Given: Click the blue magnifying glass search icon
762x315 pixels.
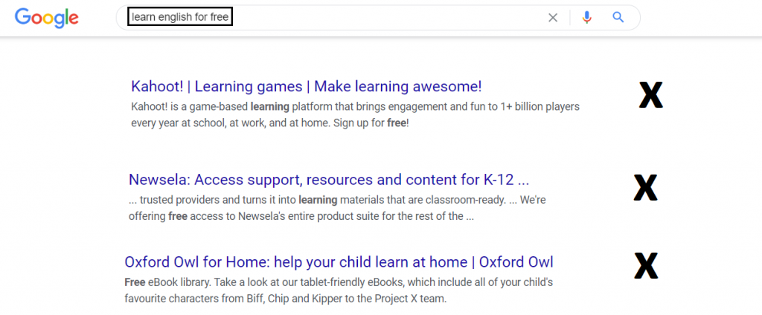Looking at the screenshot, I should pos(618,18).
